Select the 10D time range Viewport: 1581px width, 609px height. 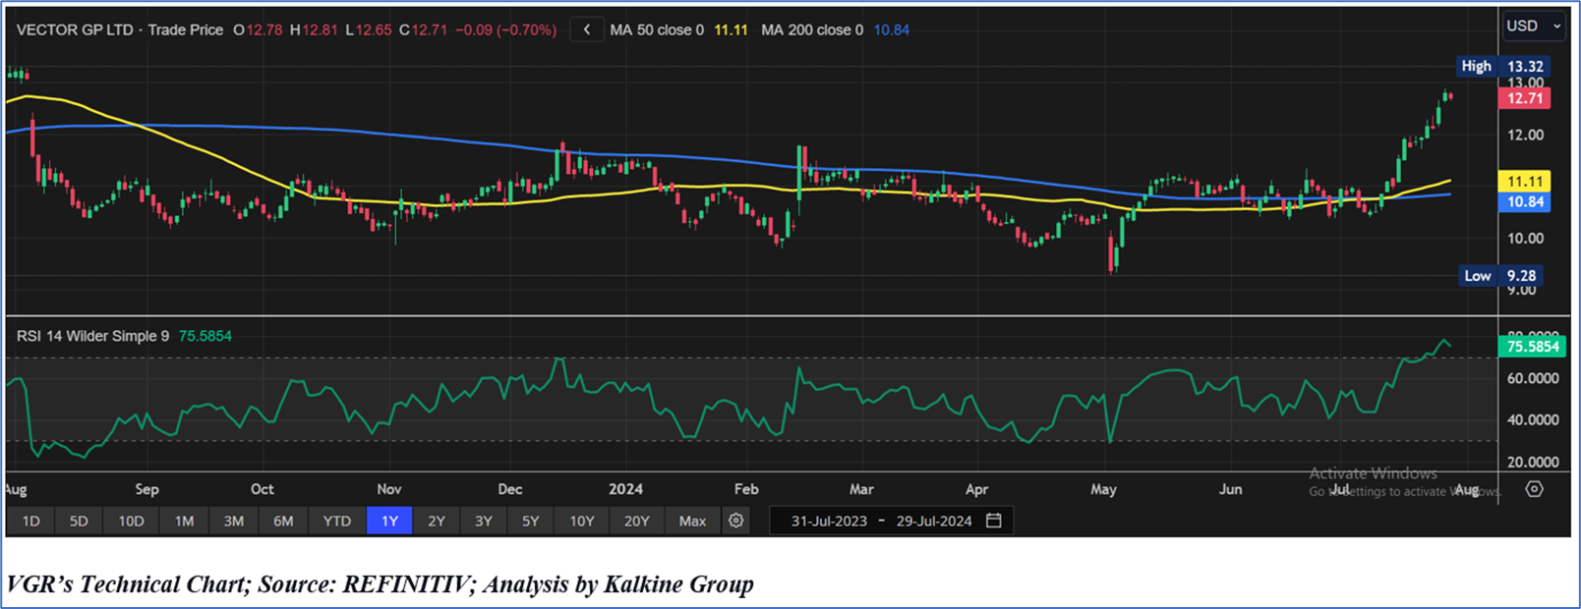point(131,521)
